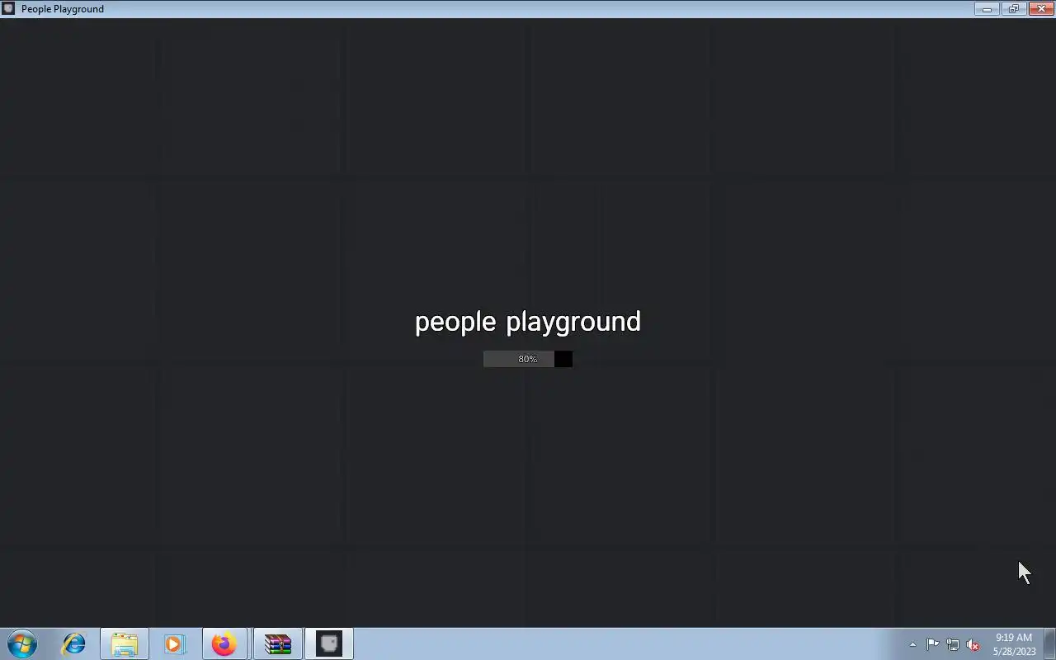Image resolution: width=1056 pixels, height=660 pixels.
Task: Click the muted volume tray icon
Action: [x=973, y=644]
